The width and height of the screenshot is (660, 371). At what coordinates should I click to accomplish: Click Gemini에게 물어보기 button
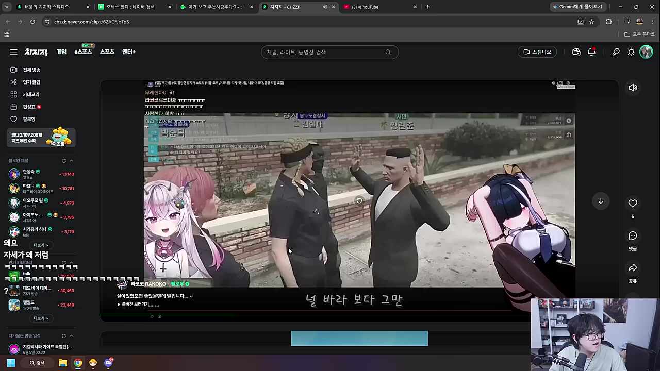click(x=577, y=7)
